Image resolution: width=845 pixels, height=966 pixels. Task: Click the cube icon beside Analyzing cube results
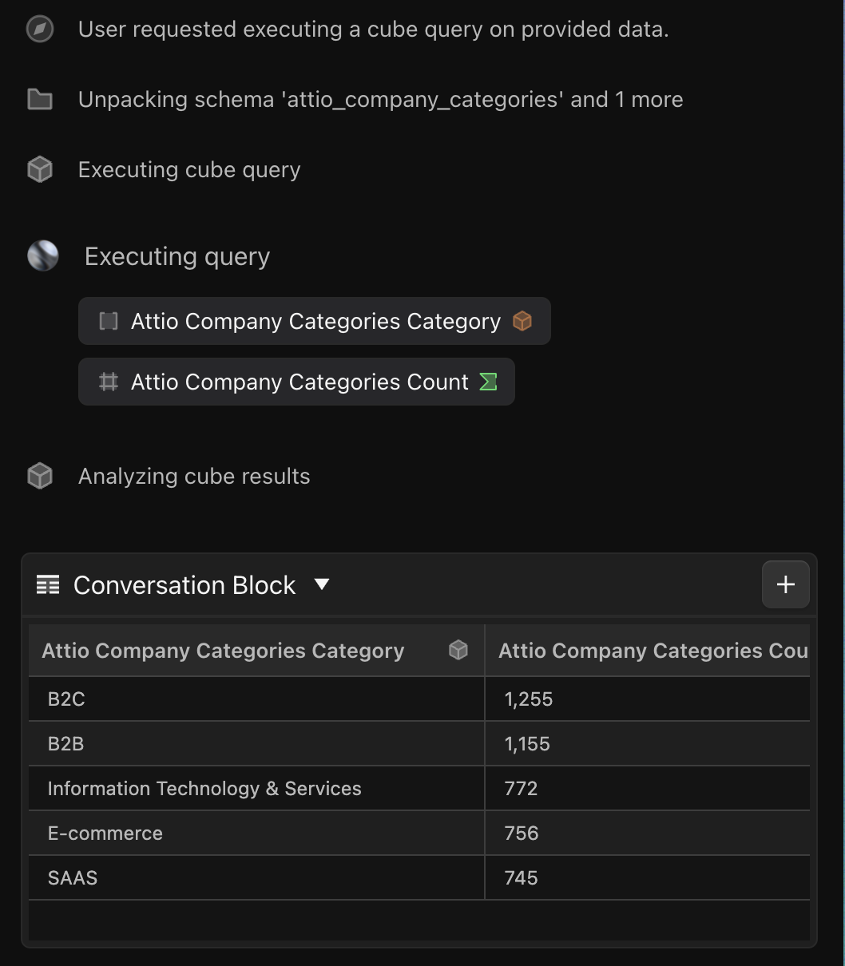(x=40, y=476)
